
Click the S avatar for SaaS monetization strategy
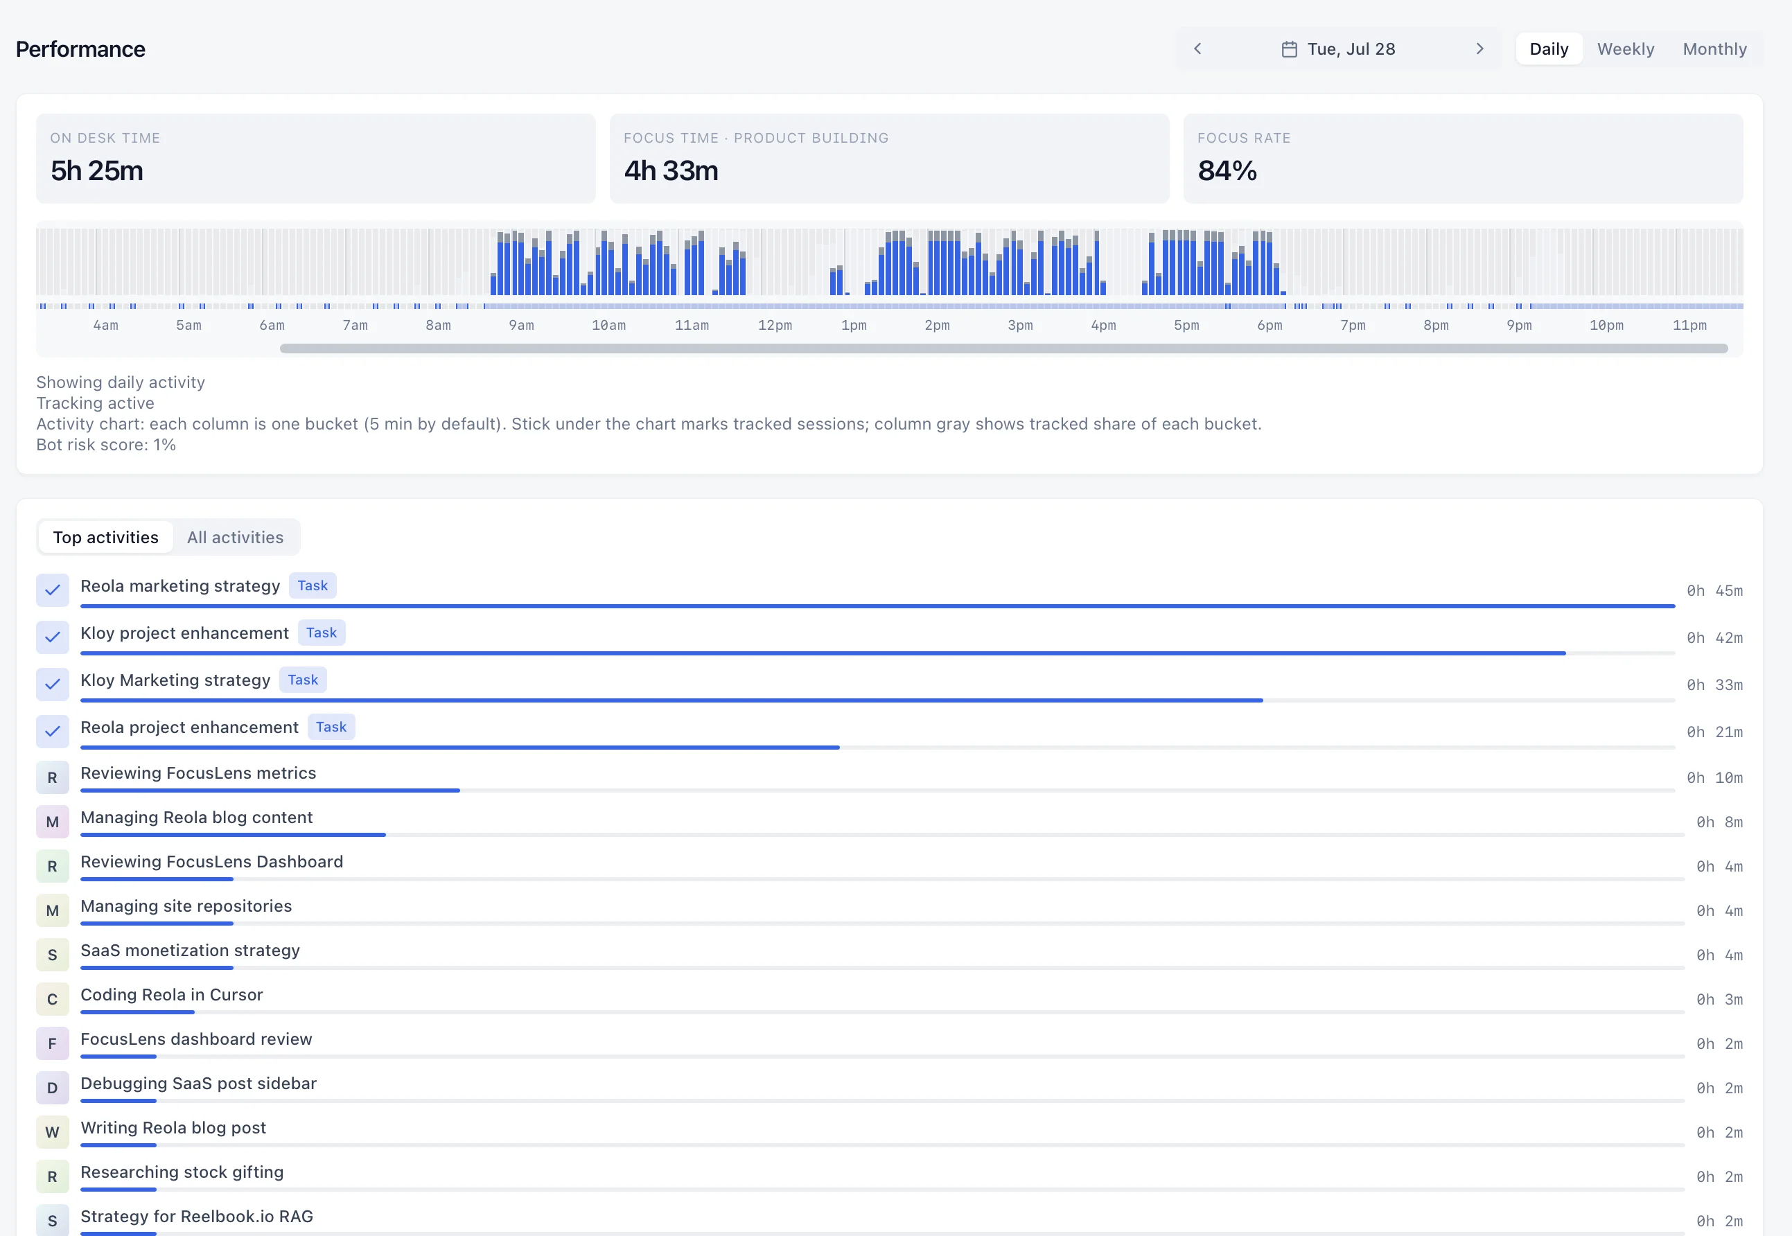(53, 955)
